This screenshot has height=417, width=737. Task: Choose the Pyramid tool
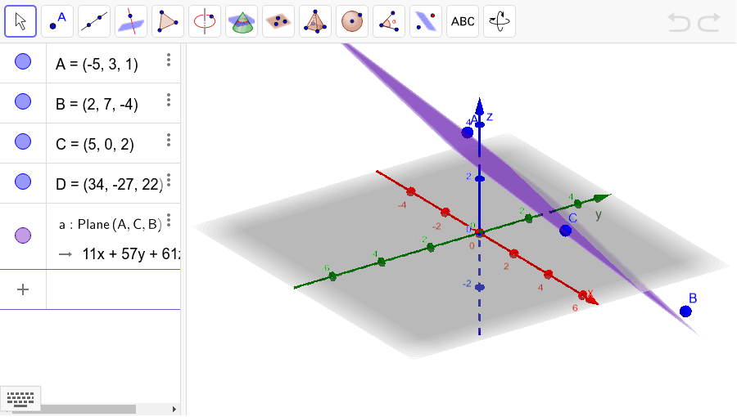point(315,21)
